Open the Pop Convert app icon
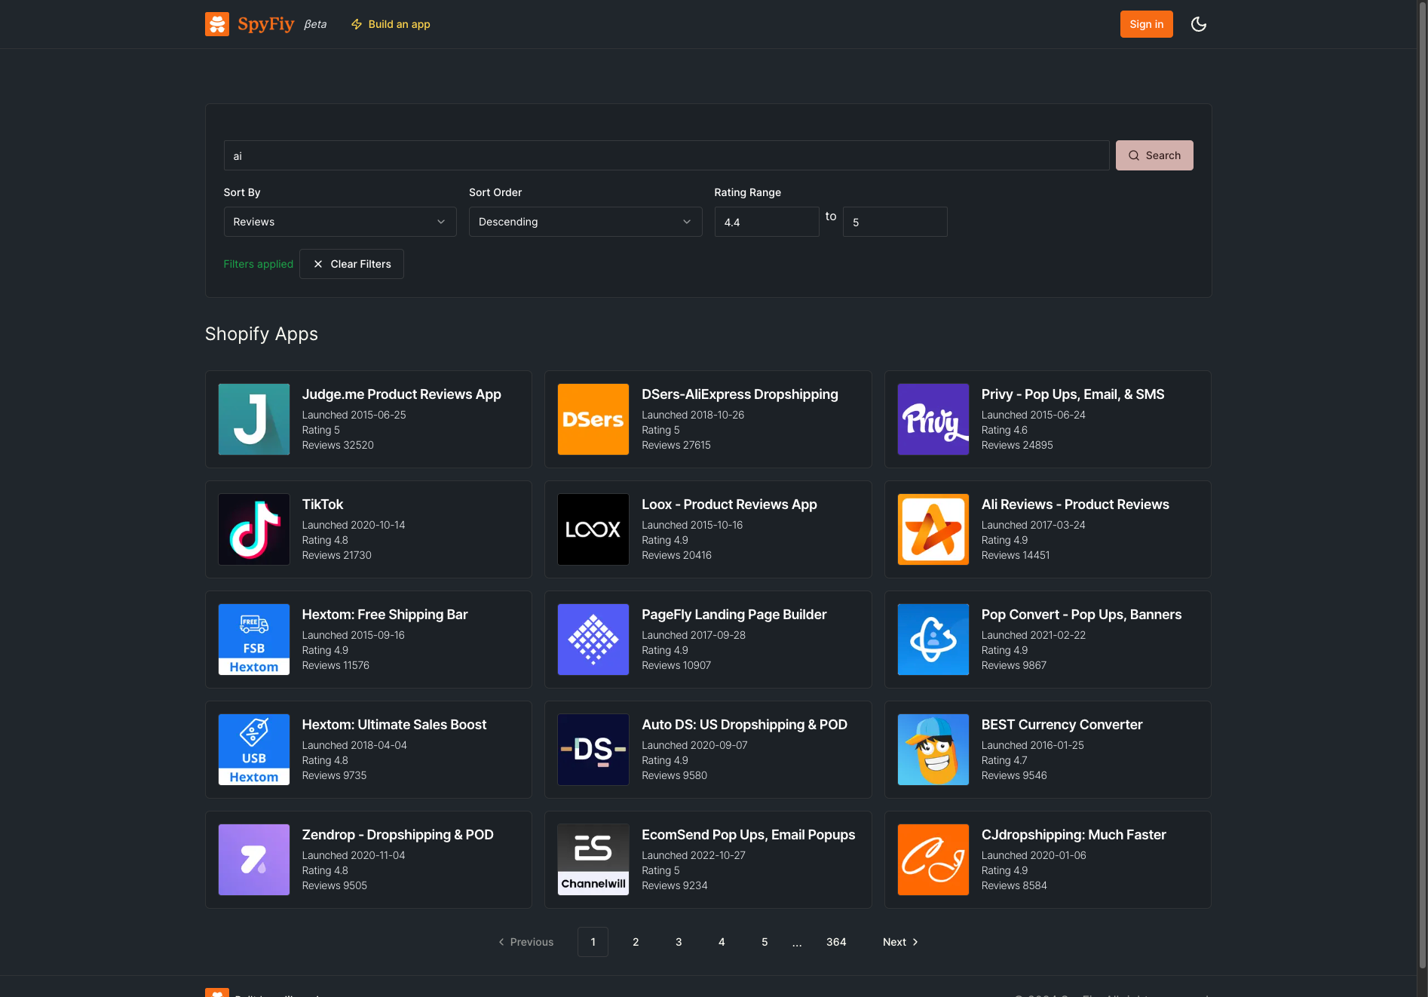 (x=933, y=640)
